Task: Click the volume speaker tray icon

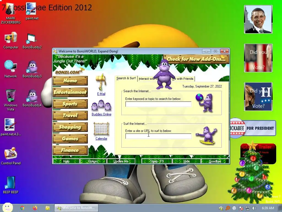Action: (254, 208)
